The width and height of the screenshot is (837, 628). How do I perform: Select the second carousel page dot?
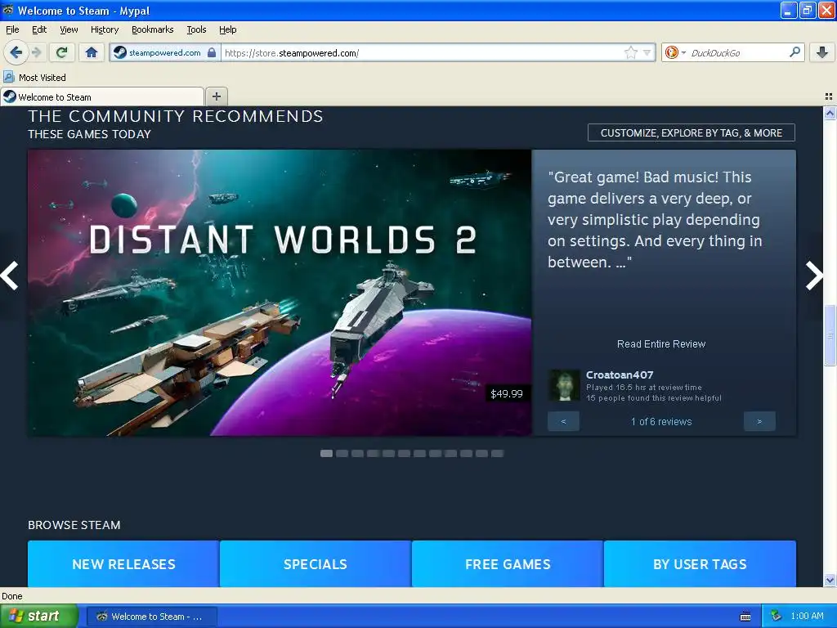342,453
